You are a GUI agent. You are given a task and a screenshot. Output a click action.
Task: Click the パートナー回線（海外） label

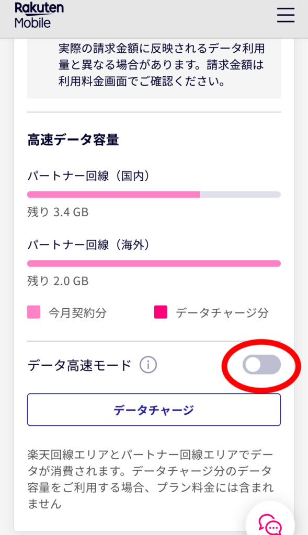[x=89, y=245]
